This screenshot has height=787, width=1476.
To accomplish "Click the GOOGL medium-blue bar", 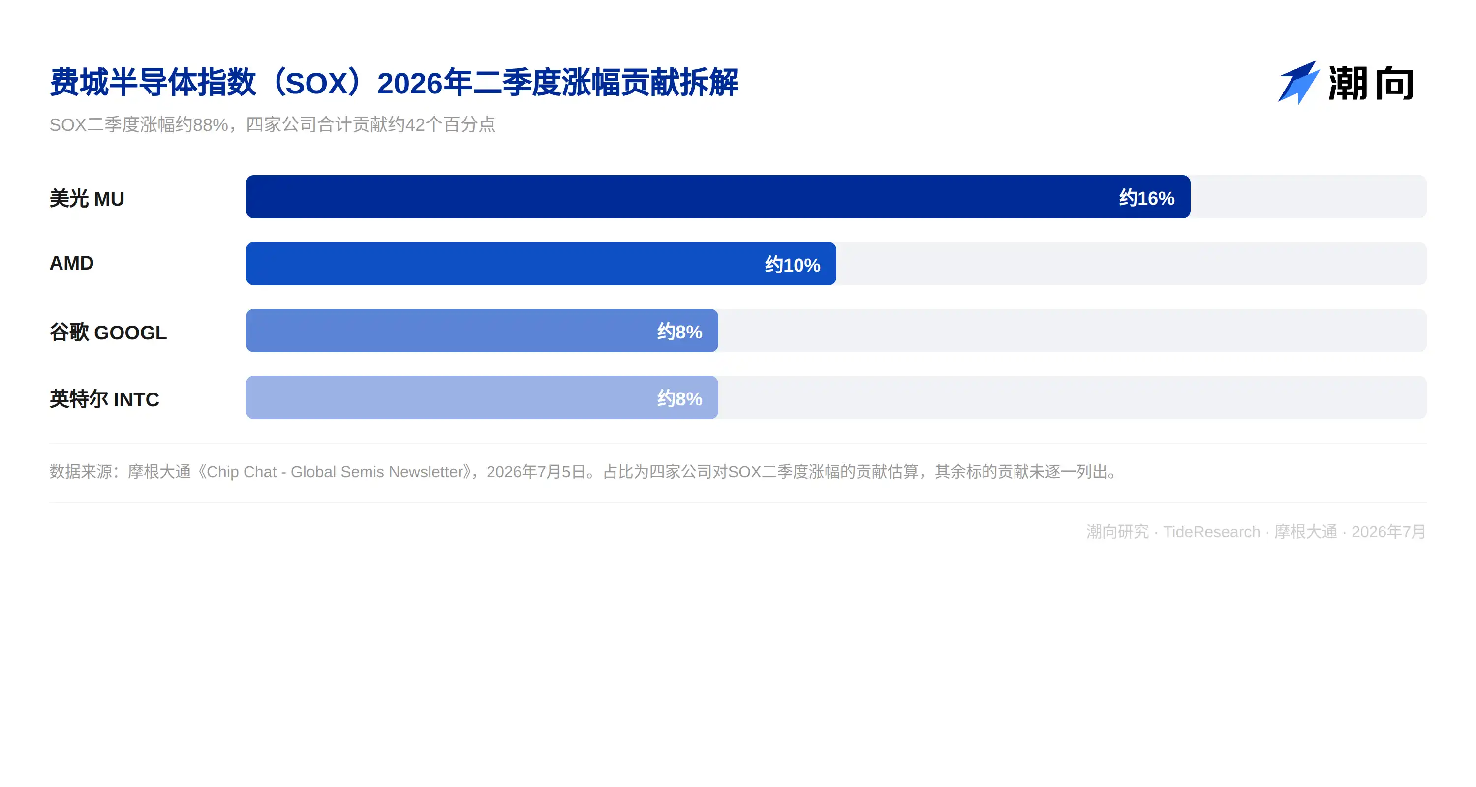I will 482,331.
